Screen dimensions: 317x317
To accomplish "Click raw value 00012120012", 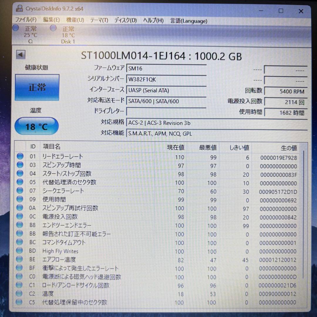I will click(278, 260).
